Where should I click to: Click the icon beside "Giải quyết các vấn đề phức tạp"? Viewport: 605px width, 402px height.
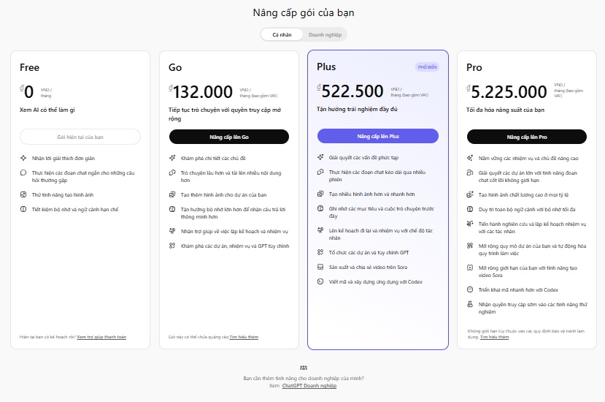[x=320, y=157]
